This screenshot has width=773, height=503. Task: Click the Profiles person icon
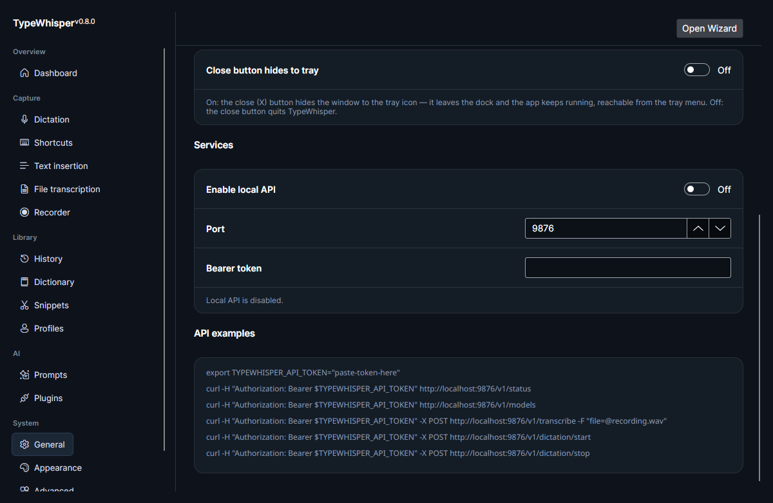point(24,328)
